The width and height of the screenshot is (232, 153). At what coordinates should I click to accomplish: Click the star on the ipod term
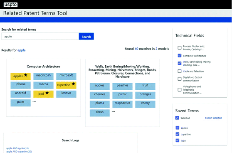click(x=47, y=93)
